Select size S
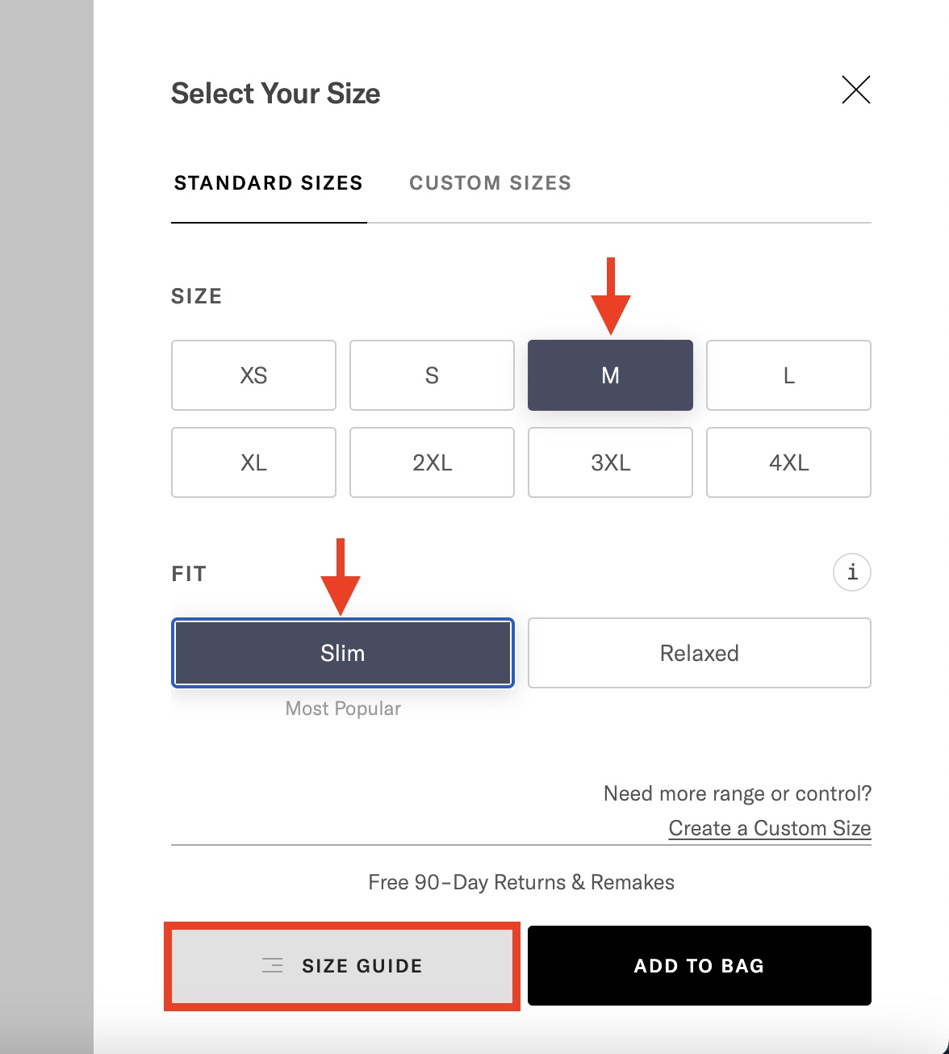Screen dimensions: 949x1054 click(x=432, y=375)
